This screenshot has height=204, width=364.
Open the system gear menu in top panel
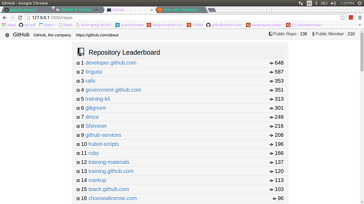[x=359, y=3]
